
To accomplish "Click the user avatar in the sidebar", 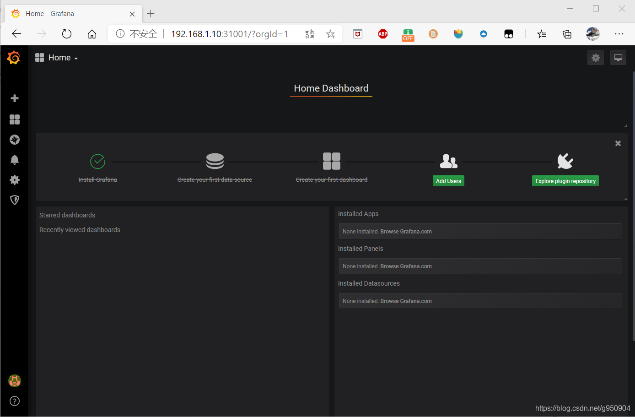I will (x=15, y=381).
